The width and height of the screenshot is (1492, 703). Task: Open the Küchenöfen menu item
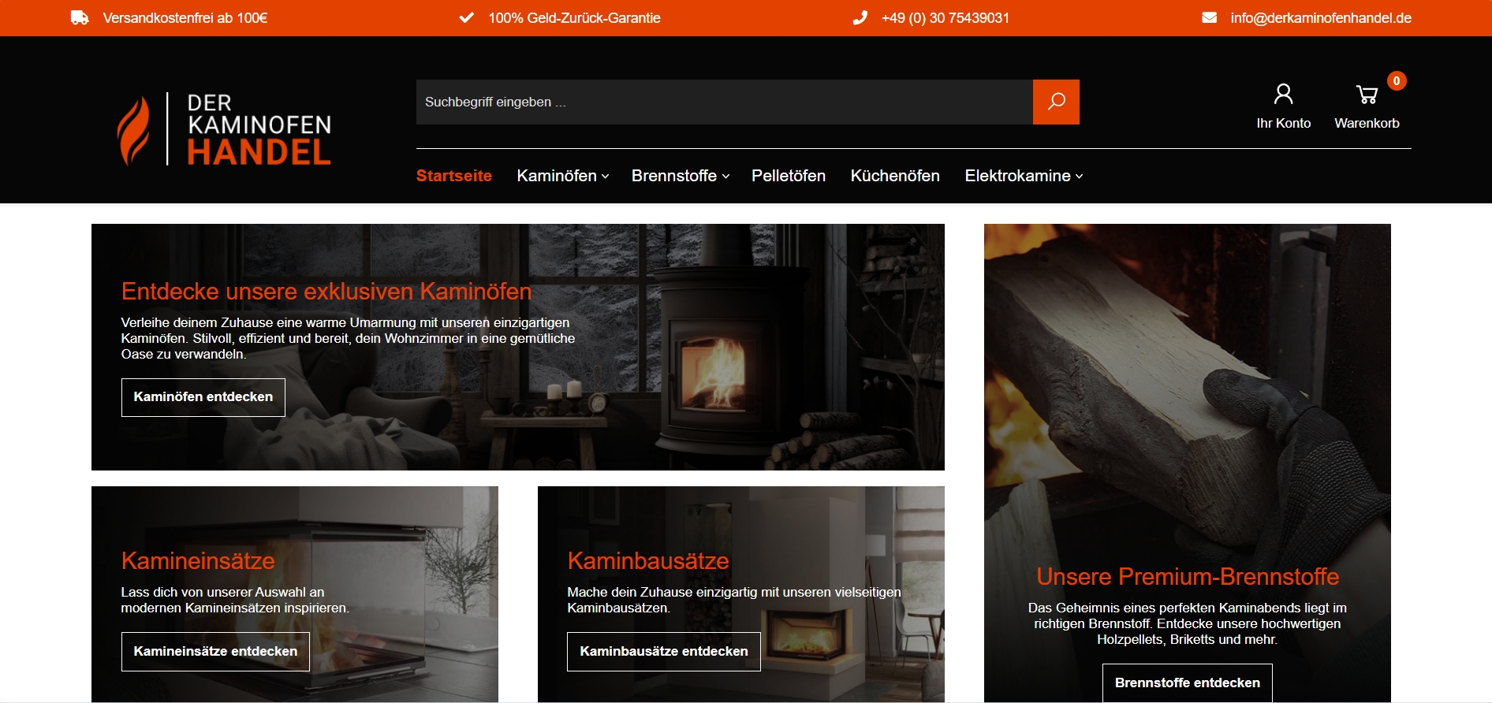point(895,176)
